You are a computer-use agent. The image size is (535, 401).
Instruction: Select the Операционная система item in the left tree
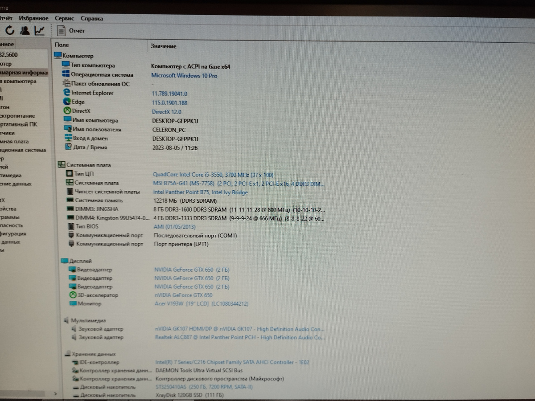tap(23, 150)
